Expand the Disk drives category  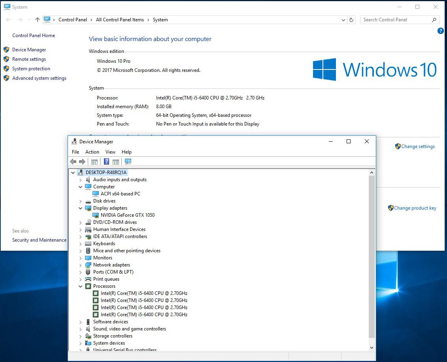click(x=80, y=201)
